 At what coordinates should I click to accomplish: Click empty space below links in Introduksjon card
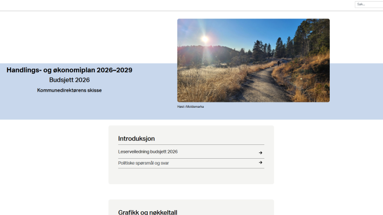point(191,176)
